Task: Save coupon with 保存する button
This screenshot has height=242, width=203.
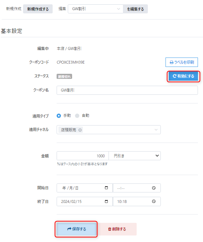Action: pyautogui.click(x=76, y=229)
